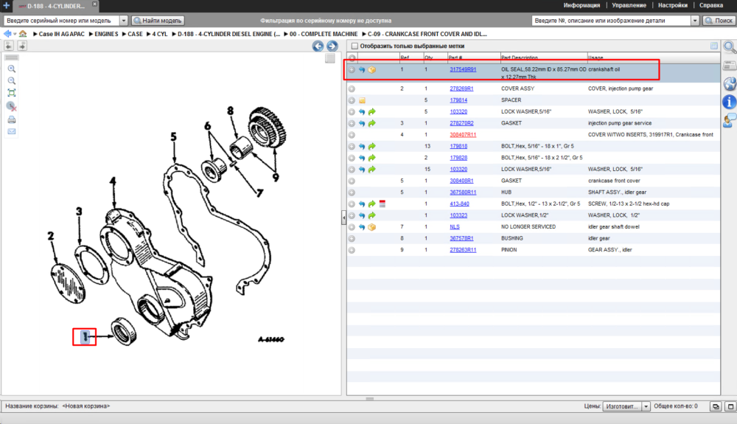Click the package icon for OIL SEAL row

tap(371, 69)
